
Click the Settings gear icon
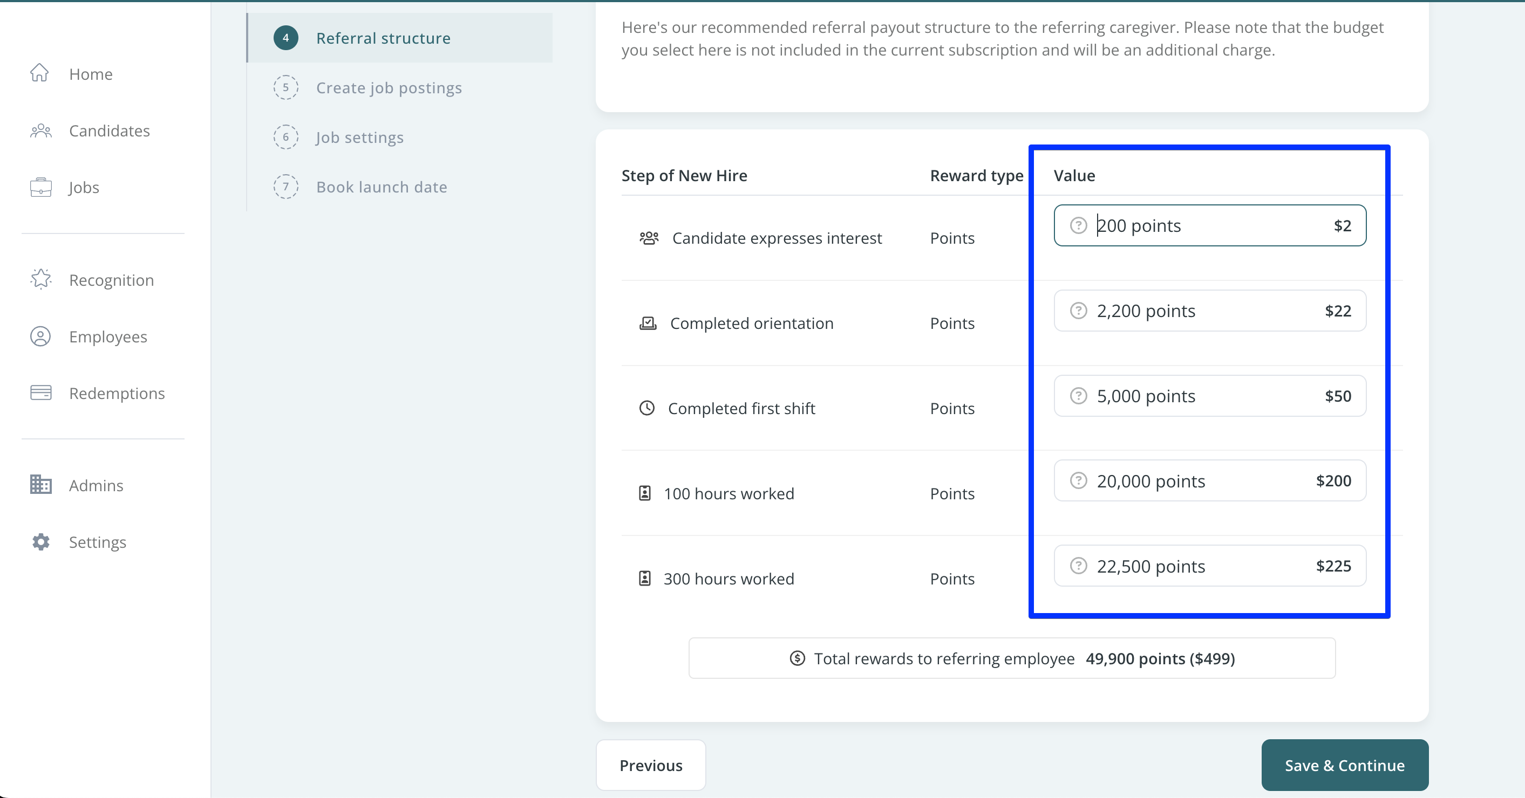tap(41, 541)
